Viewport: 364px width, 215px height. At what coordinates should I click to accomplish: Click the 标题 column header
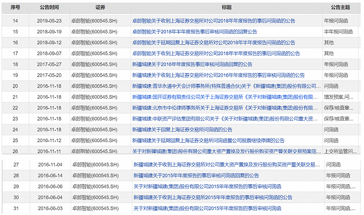[x=227, y=7]
